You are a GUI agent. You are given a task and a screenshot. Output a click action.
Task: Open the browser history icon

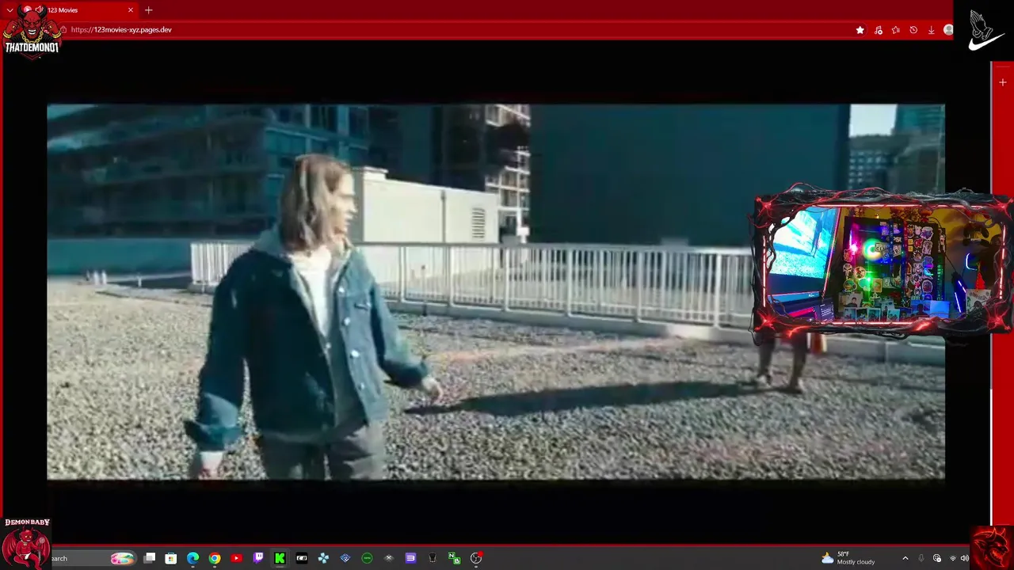coord(913,30)
